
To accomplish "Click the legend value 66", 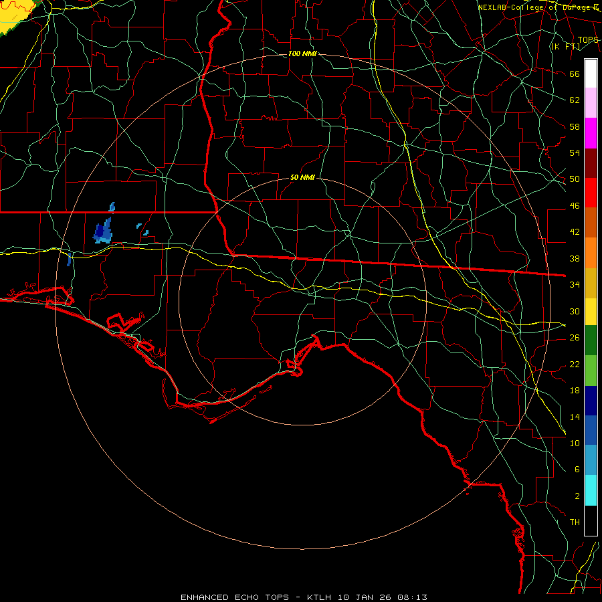I will (575, 74).
